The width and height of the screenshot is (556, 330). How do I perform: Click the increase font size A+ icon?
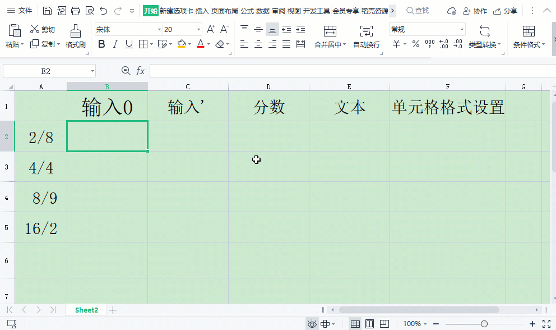pyautogui.click(x=211, y=29)
